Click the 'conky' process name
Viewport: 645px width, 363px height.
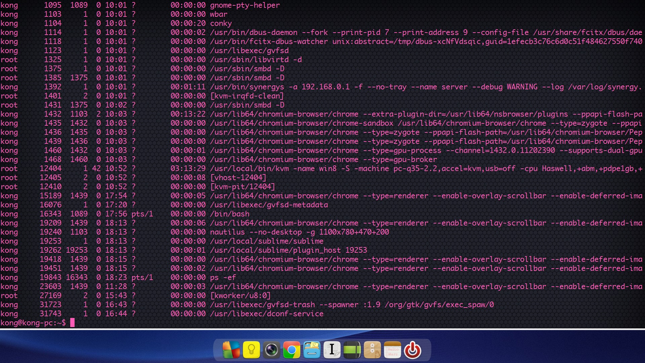click(221, 23)
